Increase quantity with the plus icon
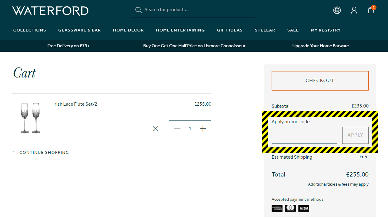 point(203,129)
